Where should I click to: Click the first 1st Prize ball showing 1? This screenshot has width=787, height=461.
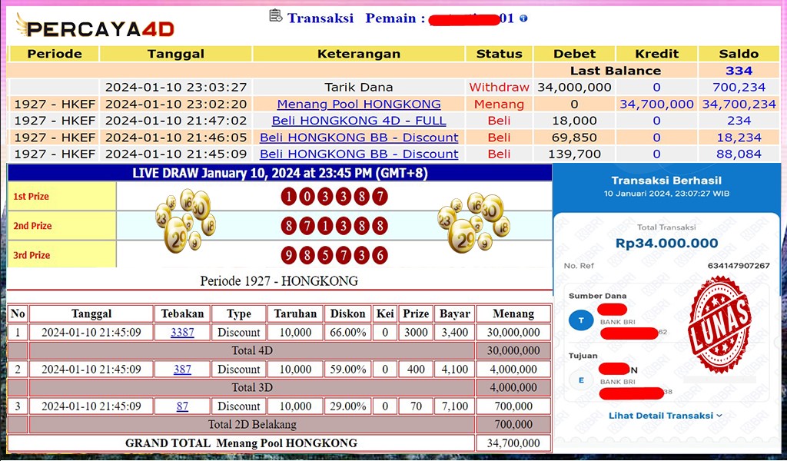coord(289,197)
